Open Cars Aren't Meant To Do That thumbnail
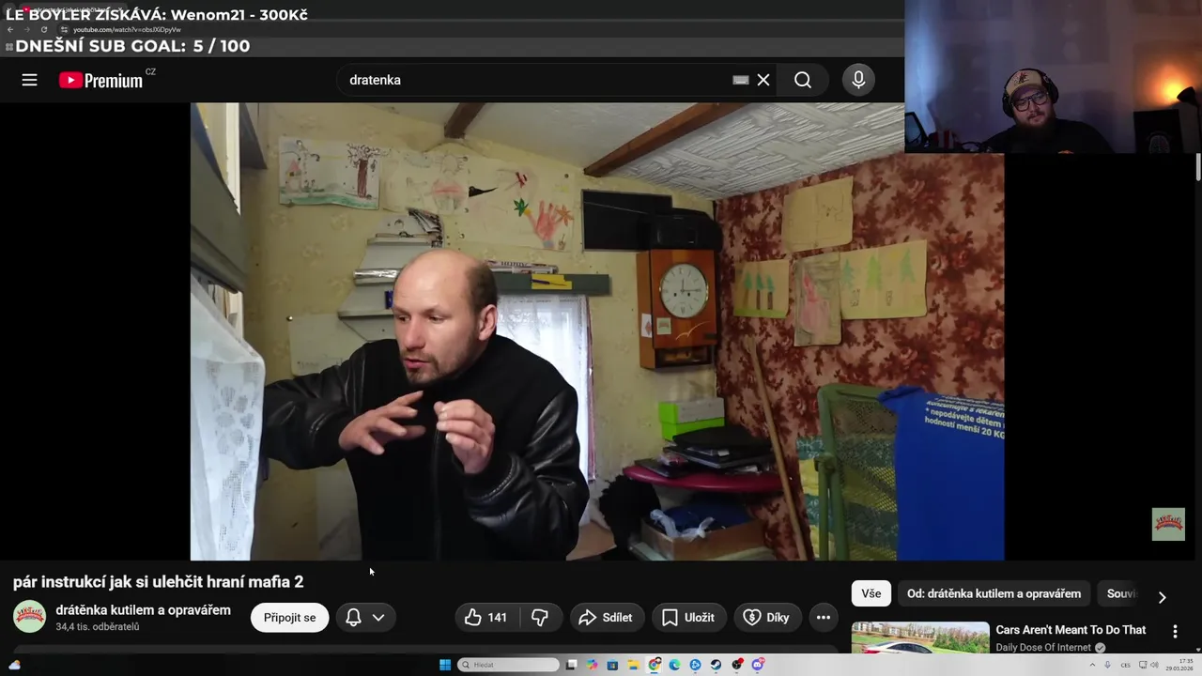1202x676 pixels. (x=920, y=638)
